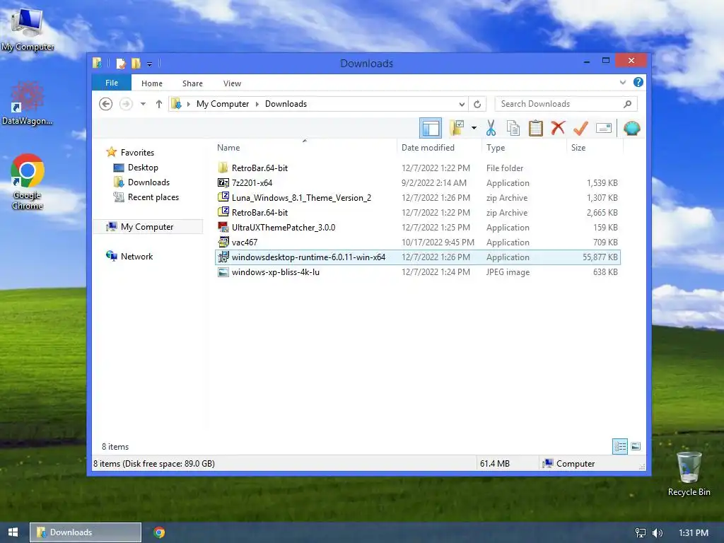Select Downloads under Favorites
The height and width of the screenshot is (543, 724).
[x=148, y=182]
